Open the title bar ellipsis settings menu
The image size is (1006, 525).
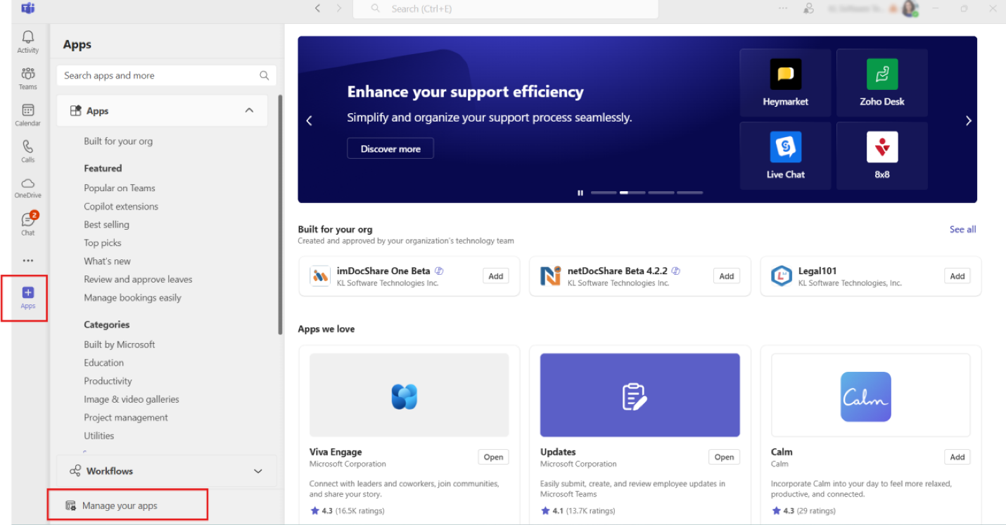783,8
